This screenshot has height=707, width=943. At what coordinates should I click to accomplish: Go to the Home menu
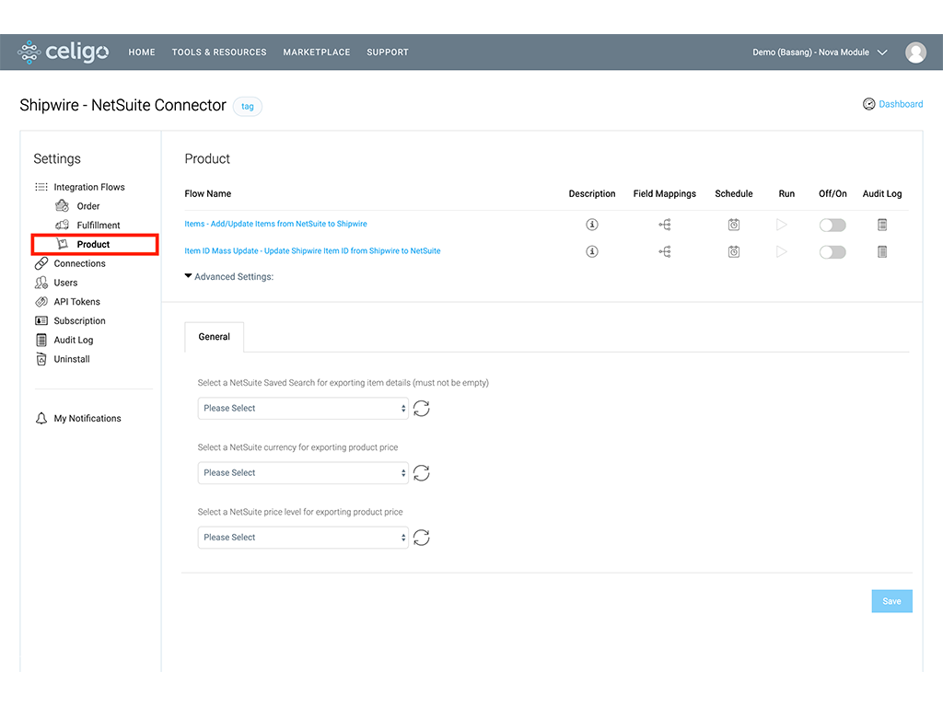pyautogui.click(x=142, y=52)
